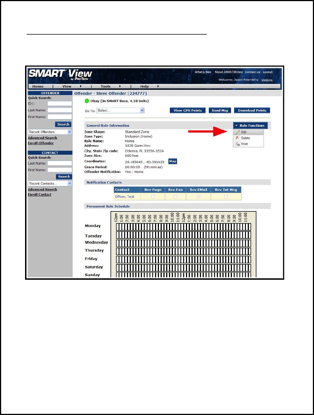The height and width of the screenshot is (415, 314).
Task: Open the Tools menu
Action: coord(106,86)
